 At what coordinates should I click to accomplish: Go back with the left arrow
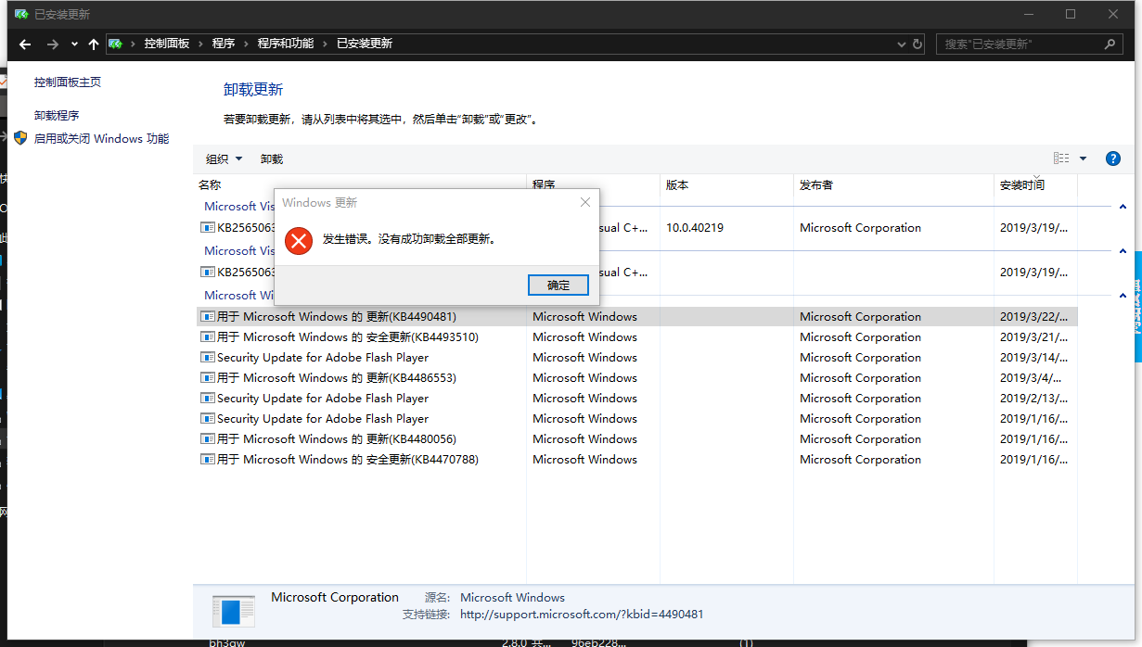click(25, 44)
